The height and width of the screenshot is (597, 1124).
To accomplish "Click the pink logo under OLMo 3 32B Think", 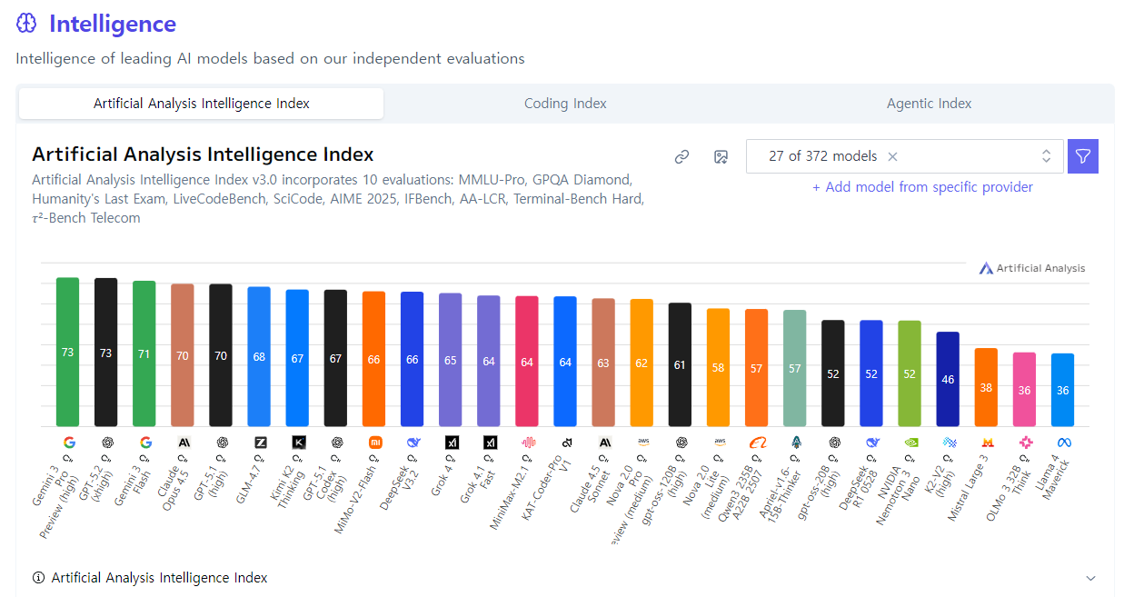I will 1025,443.
